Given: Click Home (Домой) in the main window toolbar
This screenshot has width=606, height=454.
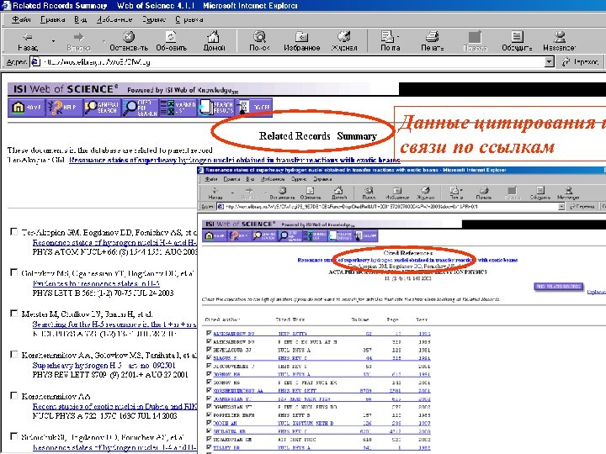Looking at the screenshot, I should coord(214,41).
